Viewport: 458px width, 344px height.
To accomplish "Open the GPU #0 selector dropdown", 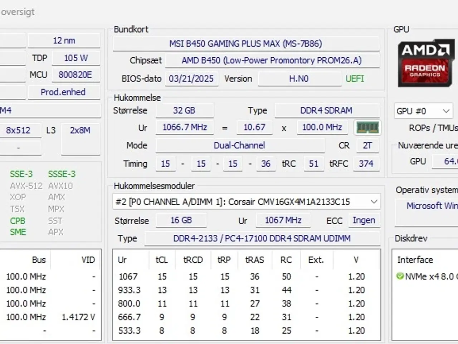I will point(423,111).
